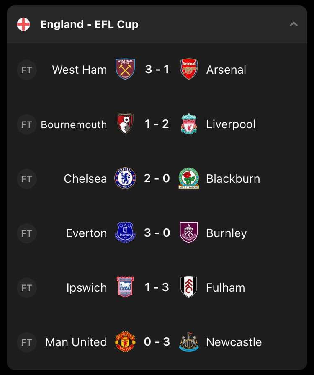The image size is (314, 375).
Task: Collapse the England - EFL Cup section
Action: click(x=293, y=24)
